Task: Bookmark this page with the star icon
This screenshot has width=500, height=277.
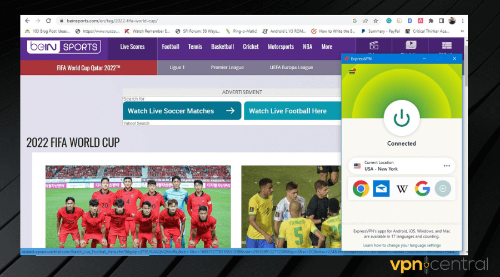Action: 377,20
